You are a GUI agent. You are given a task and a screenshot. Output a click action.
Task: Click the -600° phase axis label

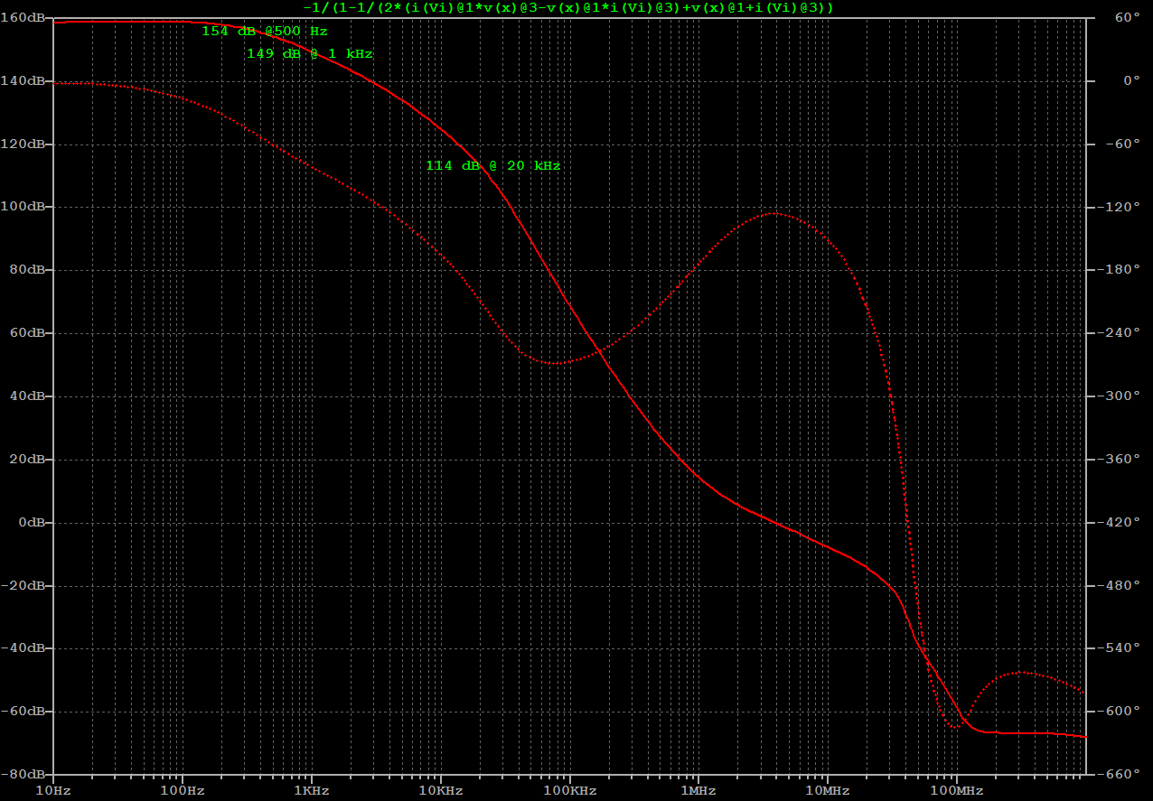click(1120, 712)
